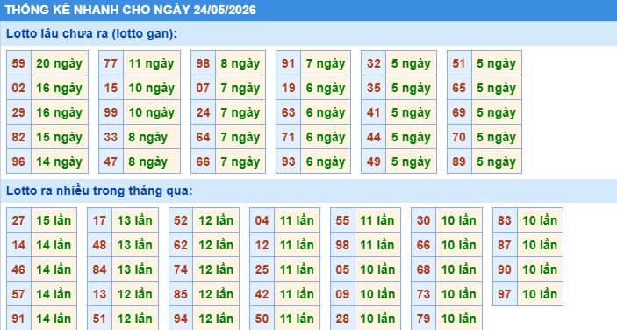Click "12 lần" beside number 62
The width and height of the screenshot is (617, 330).
[216, 245]
